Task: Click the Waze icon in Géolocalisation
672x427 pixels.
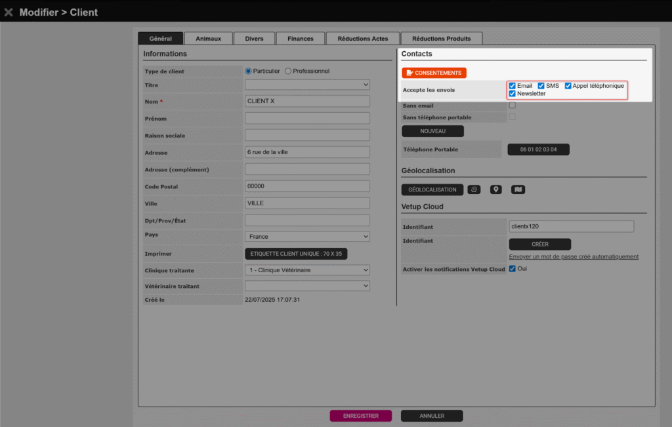Action: click(x=474, y=190)
